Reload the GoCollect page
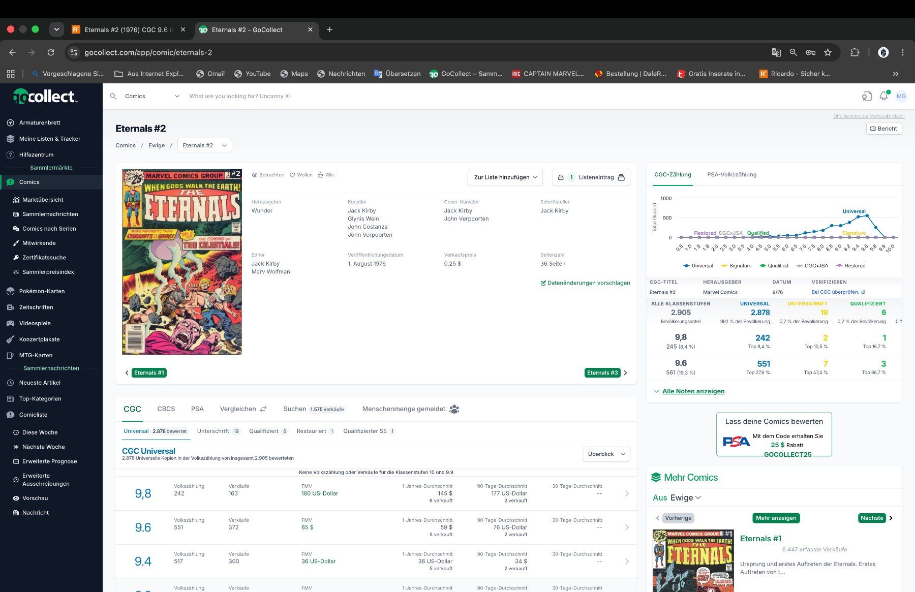The image size is (915, 592). click(51, 52)
